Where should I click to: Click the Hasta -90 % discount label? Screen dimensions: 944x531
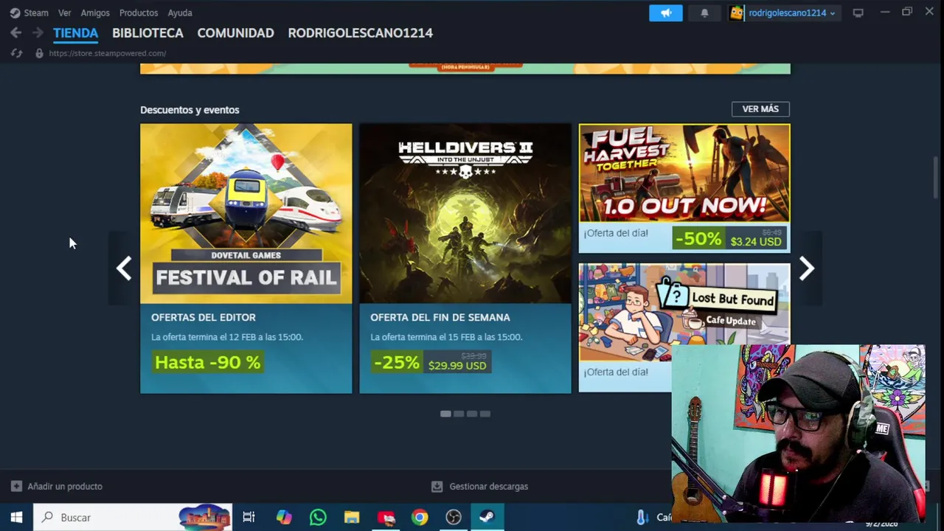coord(207,362)
